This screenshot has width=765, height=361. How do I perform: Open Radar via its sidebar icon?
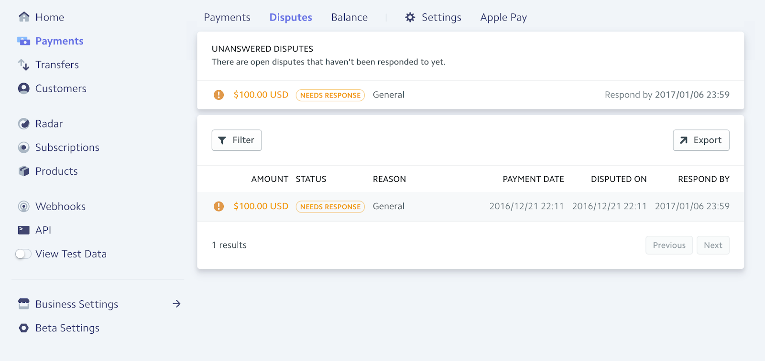[24, 124]
